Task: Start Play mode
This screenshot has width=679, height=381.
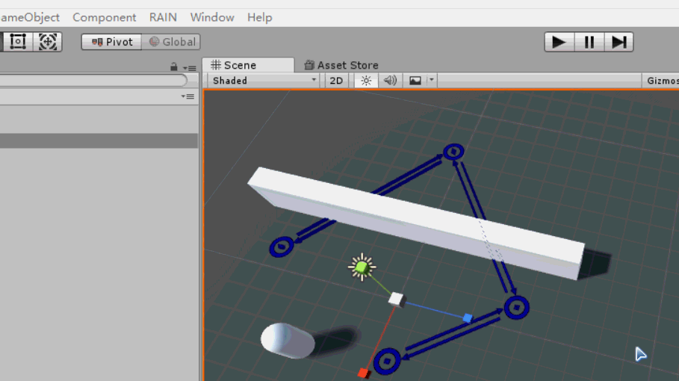Action: (559, 42)
